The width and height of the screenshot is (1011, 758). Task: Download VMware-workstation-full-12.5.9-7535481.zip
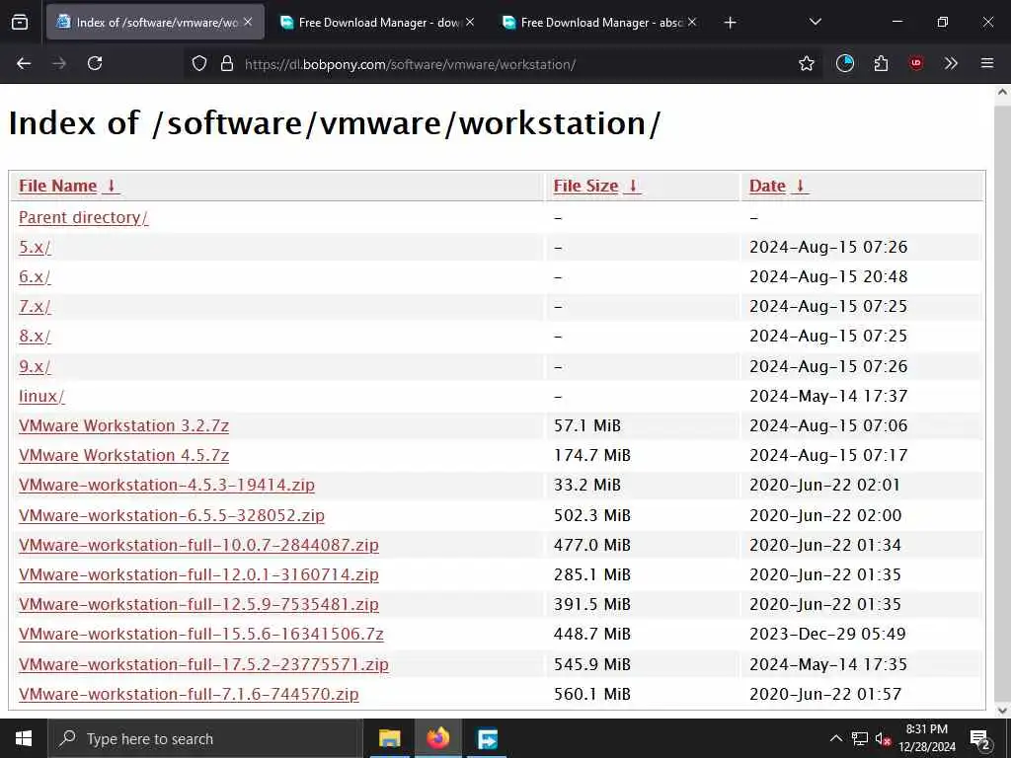[198, 604]
